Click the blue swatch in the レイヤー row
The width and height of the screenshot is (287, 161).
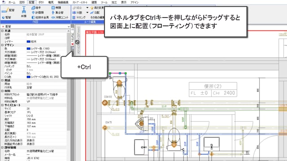(28, 42)
